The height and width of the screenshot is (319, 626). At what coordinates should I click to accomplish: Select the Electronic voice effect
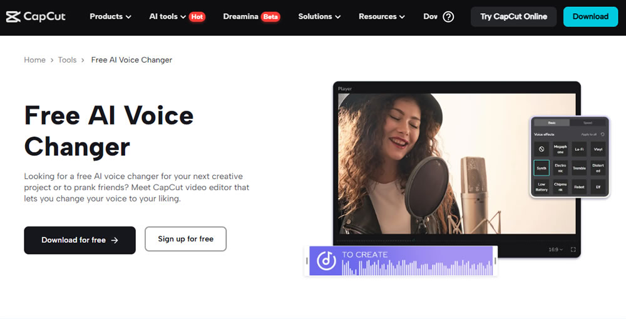pyautogui.click(x=560, y=168)
